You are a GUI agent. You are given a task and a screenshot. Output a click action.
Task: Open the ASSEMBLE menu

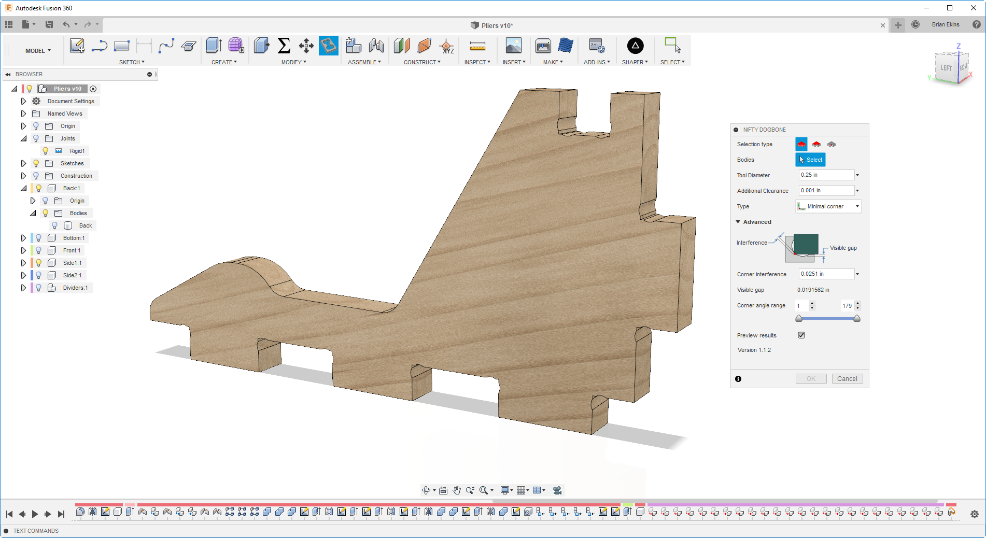pyautogui.click(x=364, y=62)
